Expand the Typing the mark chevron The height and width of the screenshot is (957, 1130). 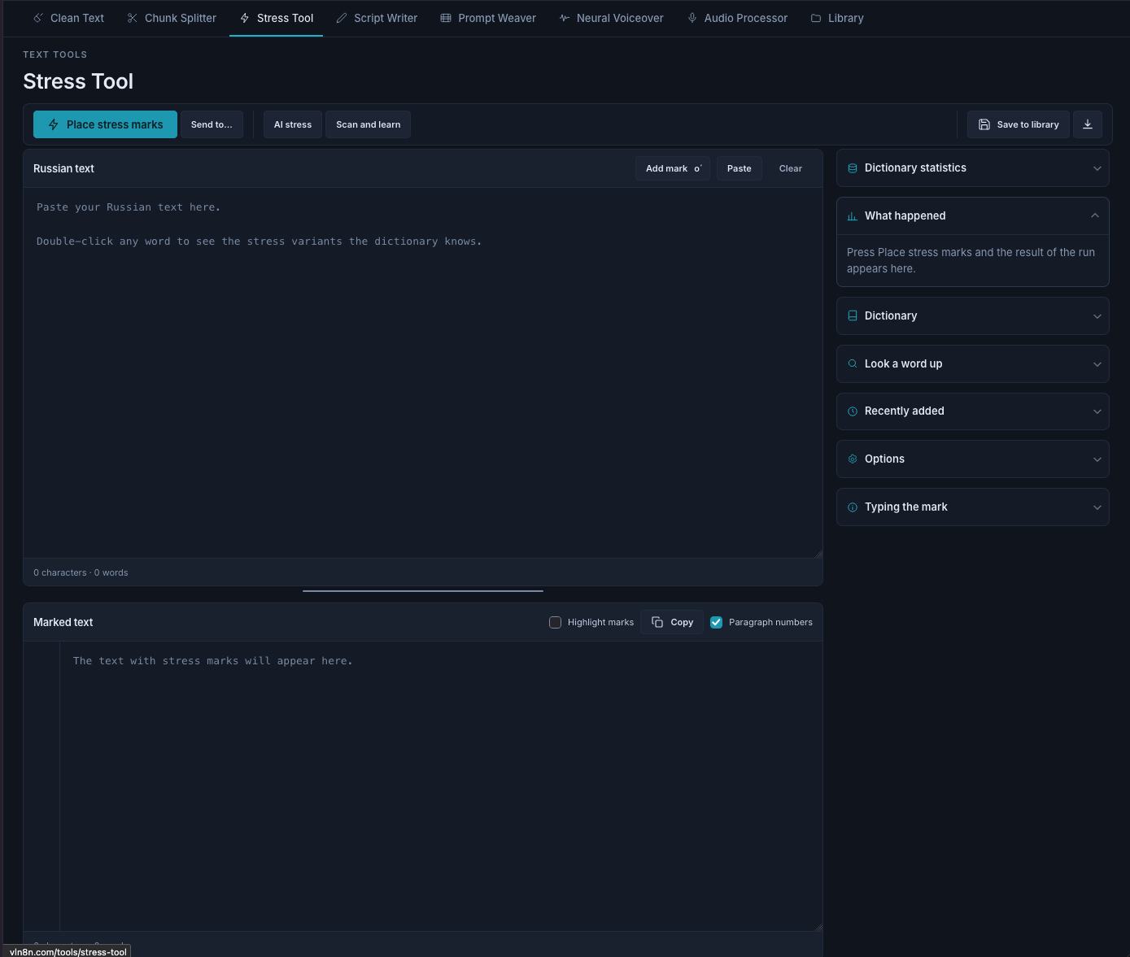point(1097,507)
